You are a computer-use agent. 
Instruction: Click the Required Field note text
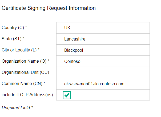pos(15,108)
